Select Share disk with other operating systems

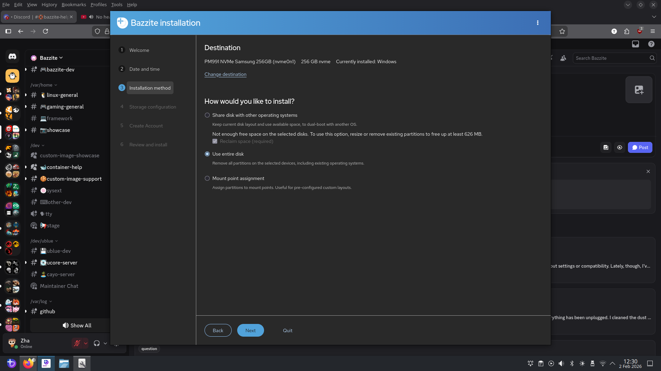[x=207, y=115]
